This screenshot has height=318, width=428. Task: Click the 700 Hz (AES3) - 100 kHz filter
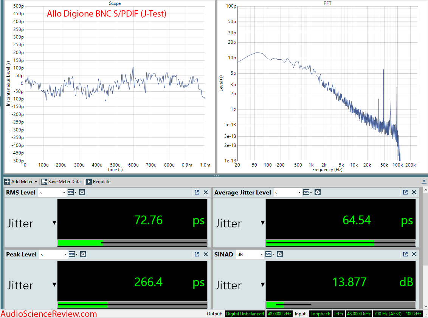click(x=398, y=314)
